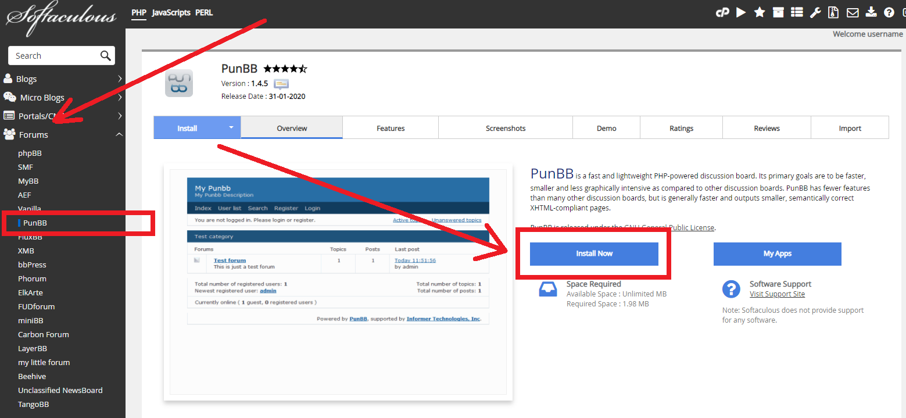Click the changelog speech bubble beside version

(x=281, y=84)
